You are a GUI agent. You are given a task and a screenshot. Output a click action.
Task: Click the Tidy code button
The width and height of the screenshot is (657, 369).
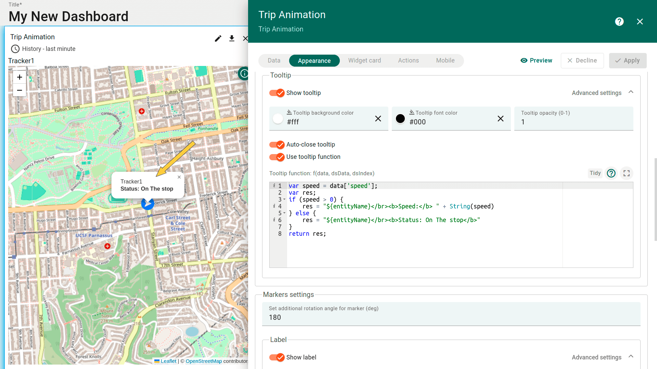tap(595, 173)
